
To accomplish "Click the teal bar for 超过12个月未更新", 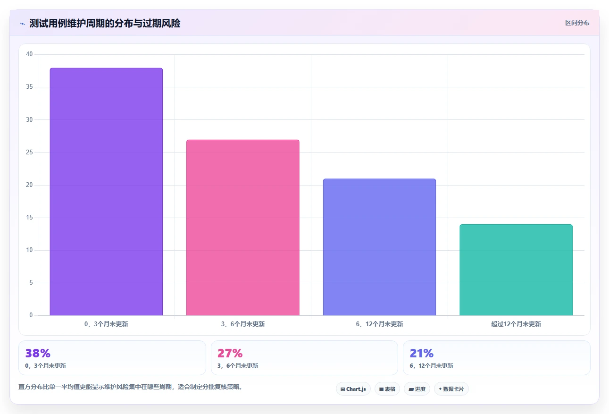I will tap(516, 270).
